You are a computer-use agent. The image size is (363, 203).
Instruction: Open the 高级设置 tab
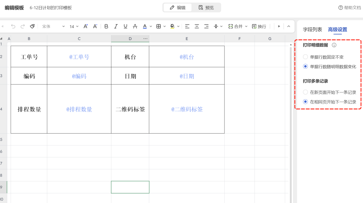point(337,30)
